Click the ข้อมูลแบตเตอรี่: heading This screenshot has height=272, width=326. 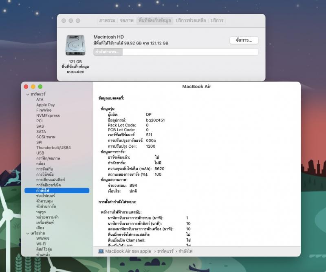[x=111, y=98]
